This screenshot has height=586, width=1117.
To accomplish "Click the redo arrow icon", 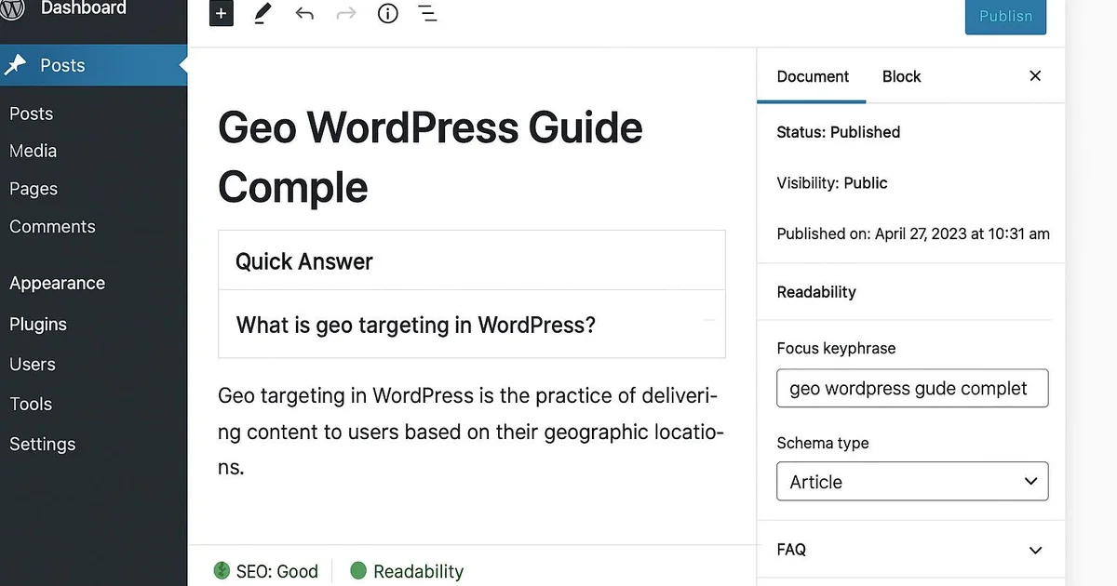I will [x=346, y=14].
